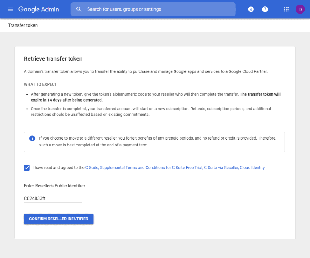Open the main hamburger menu
The image size is (310, 258).
[11, 9]
